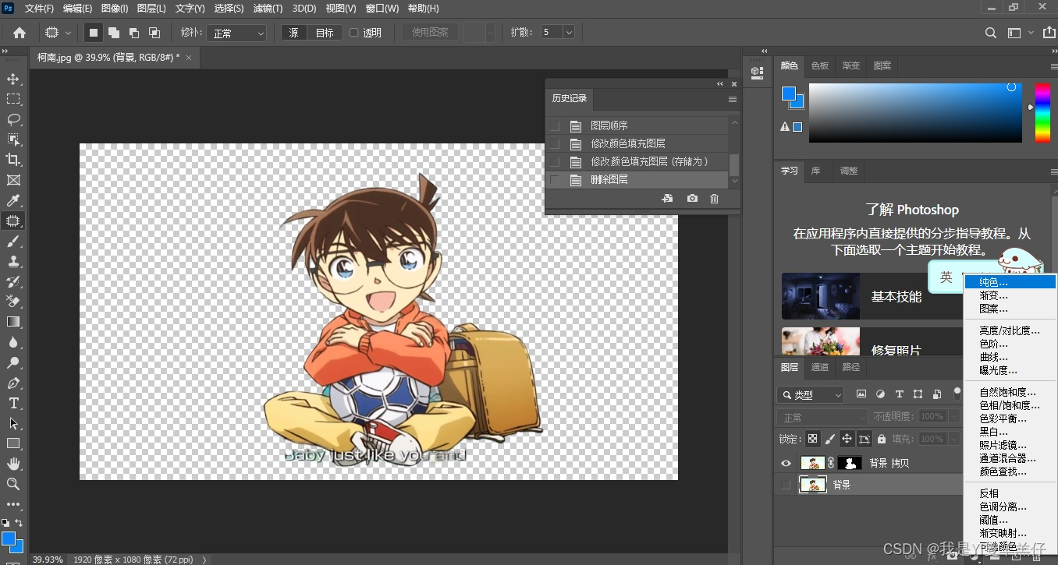Choose 纯色... from adjustment menu
1058x565 pixels.
[x=1010, y=282]
